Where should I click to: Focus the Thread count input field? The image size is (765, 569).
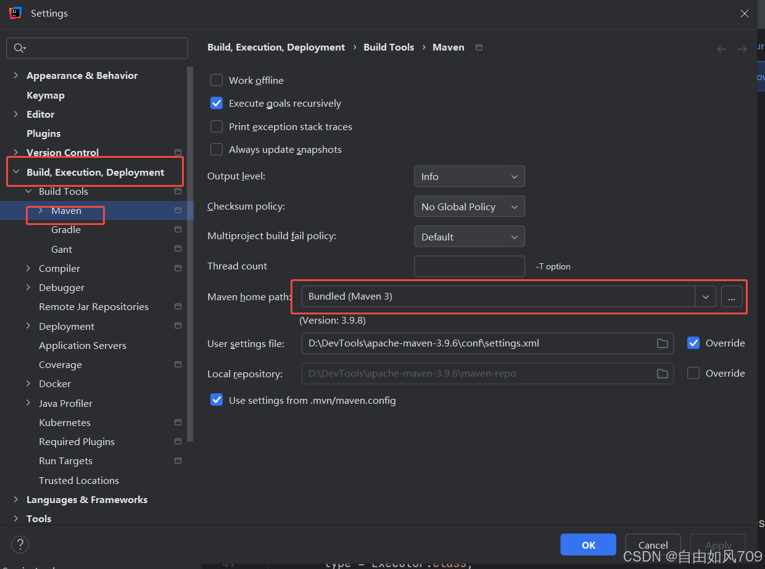pyautogui.click(x=469, y=266)
